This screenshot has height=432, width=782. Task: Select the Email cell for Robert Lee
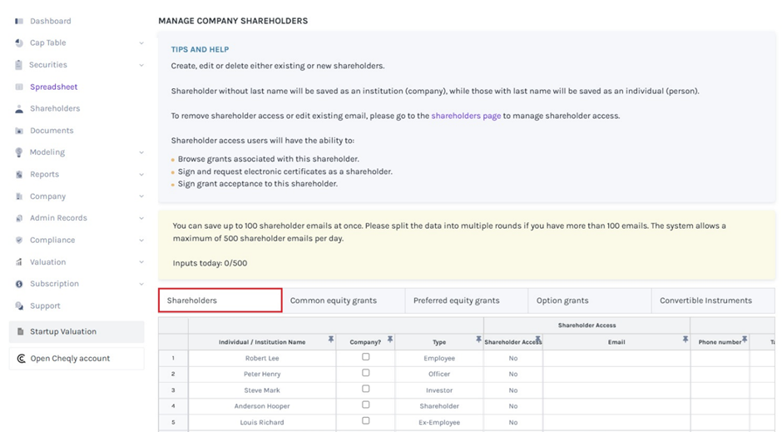[616, 358]
